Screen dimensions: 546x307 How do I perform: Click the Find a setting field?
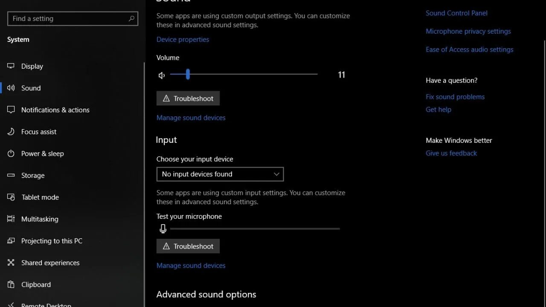point(68,18)
